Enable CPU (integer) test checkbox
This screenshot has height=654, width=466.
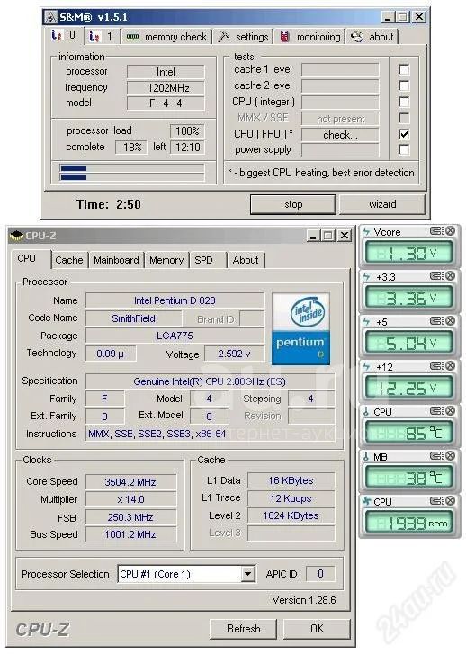pyautogui.click(x=404, y=102)
